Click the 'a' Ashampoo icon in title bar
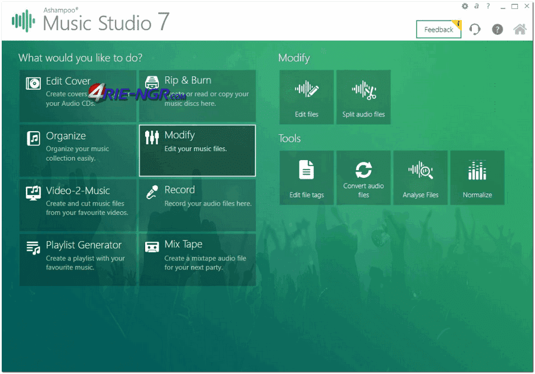Viewport: 535px width, 374px height. [477, 6]
